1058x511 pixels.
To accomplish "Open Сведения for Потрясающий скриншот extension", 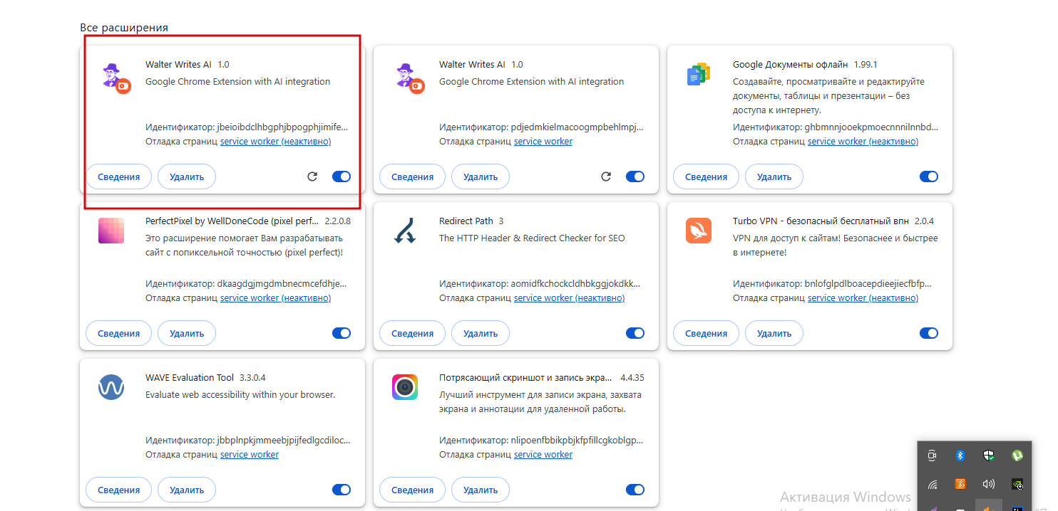I will [412, 490].
